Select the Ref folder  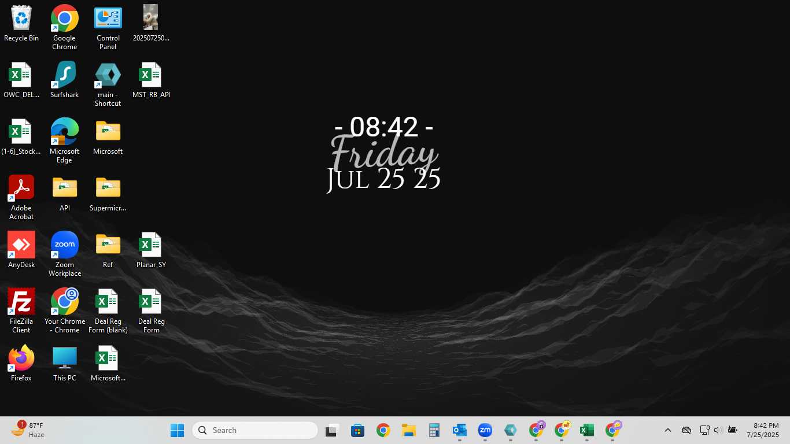coord(108,250)
